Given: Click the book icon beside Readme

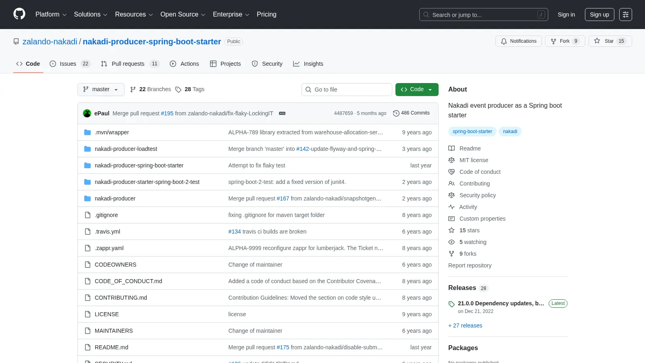Looking at the screenshot, I should coord(451,148).
